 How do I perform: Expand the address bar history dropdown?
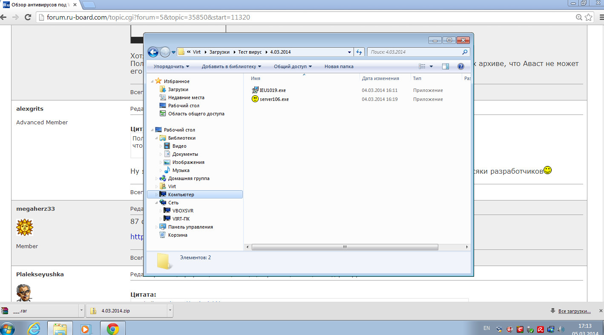349,52
